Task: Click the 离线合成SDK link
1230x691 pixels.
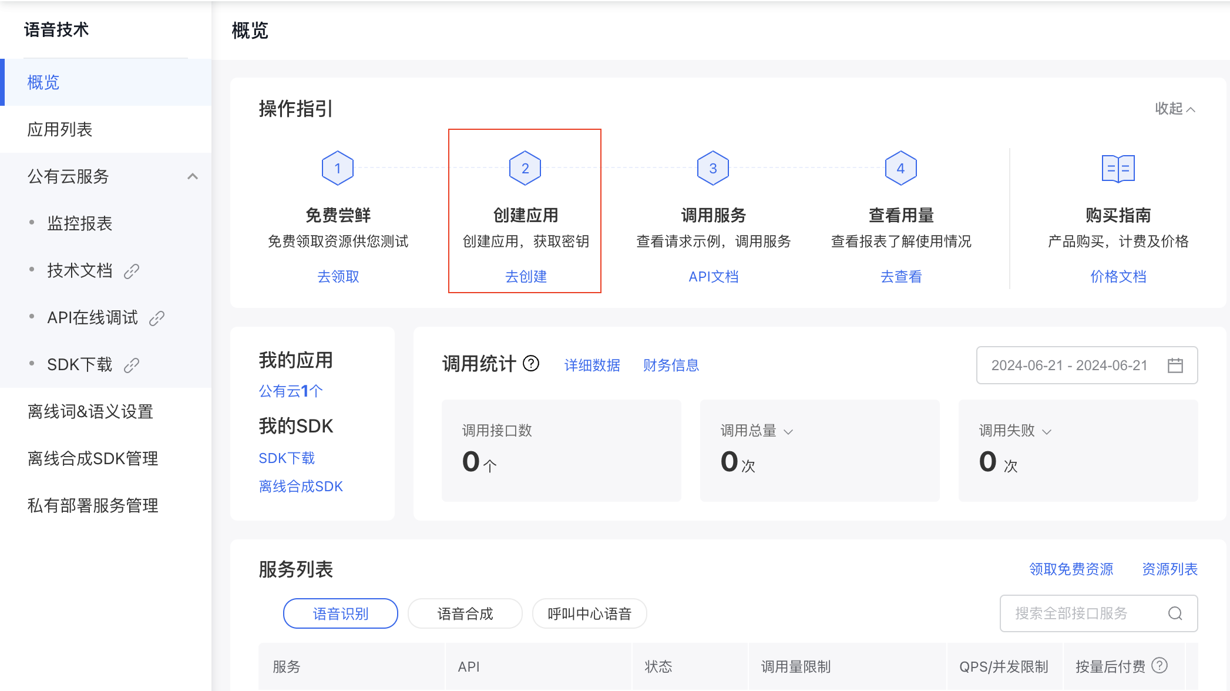Action: coord(301,486)
